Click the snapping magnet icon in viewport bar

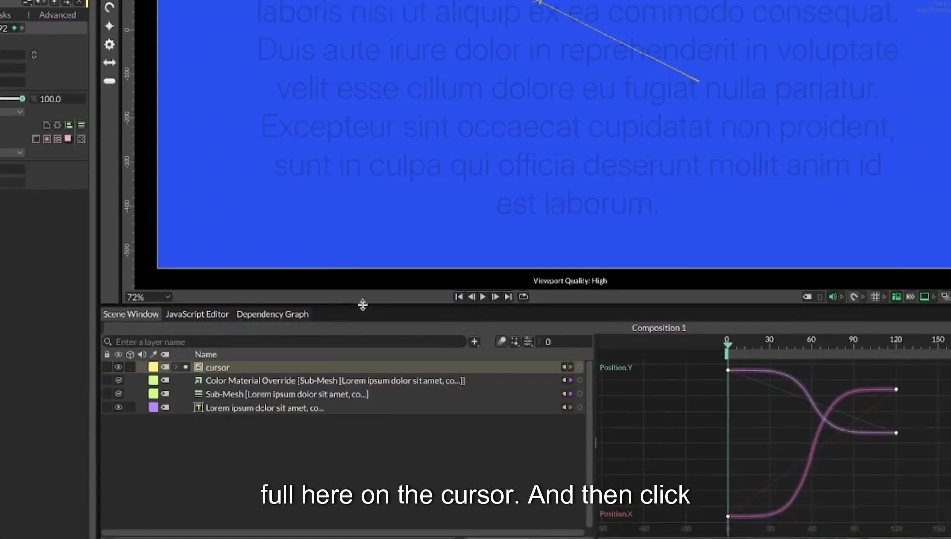point(854,297)
